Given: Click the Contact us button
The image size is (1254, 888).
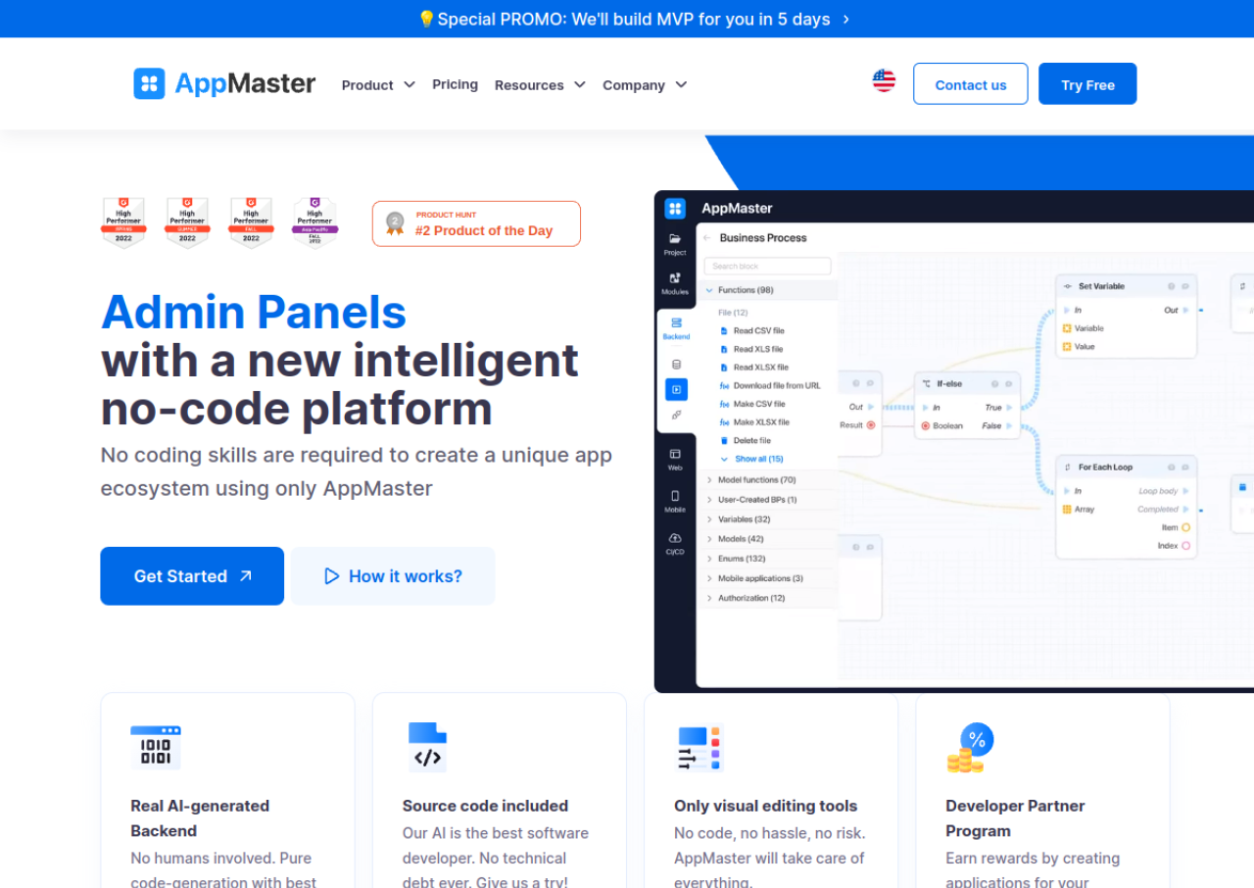Looking at the screenshot, I should 971,84.
